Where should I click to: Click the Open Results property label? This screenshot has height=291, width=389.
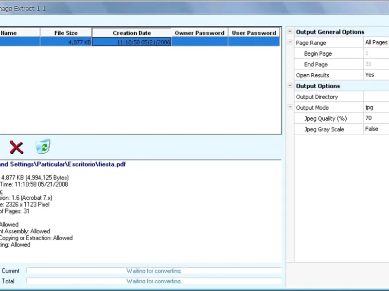313,75
